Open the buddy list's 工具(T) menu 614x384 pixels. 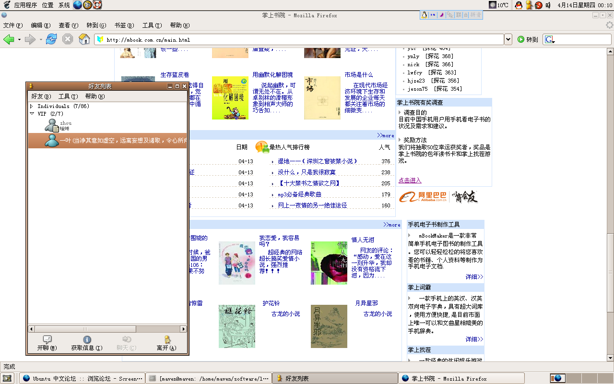click(x=68, y=96)
